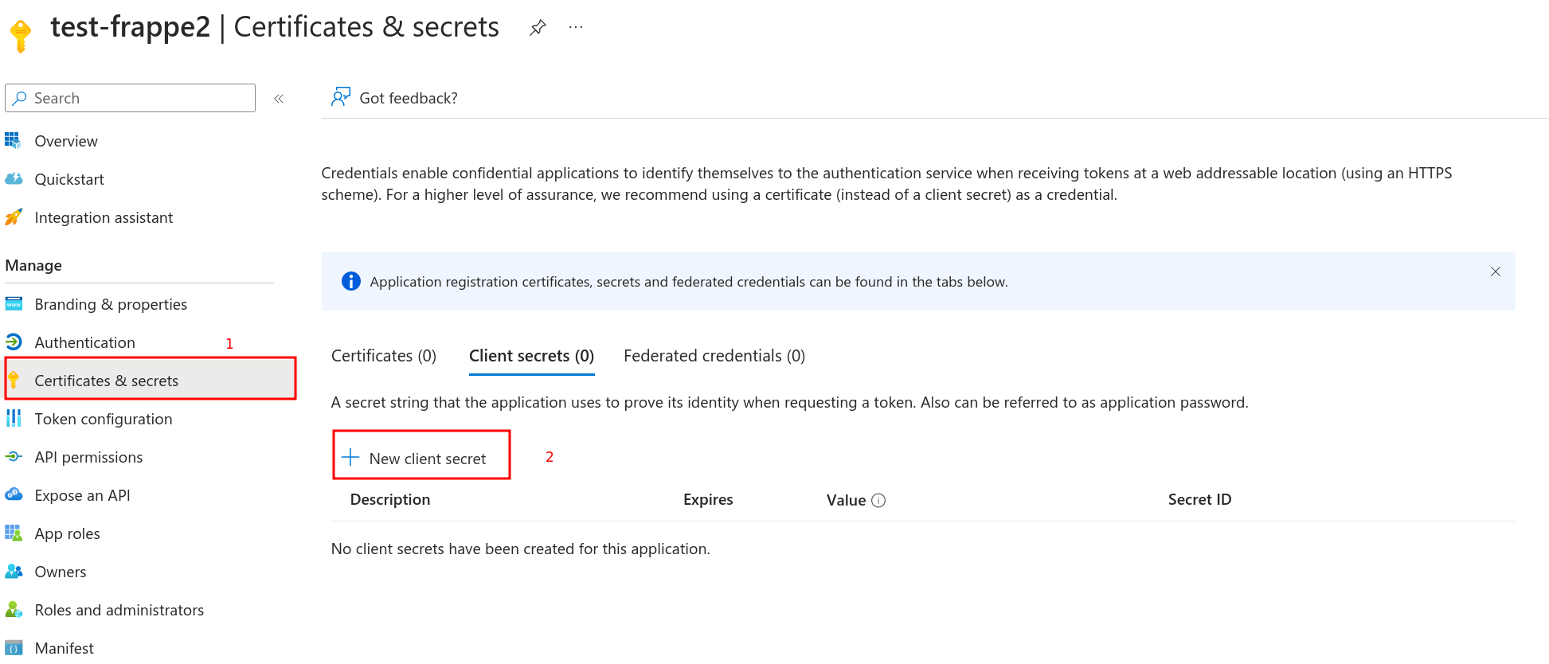Select Certificates & secrets in sidebar
This screenshot has height=664, width=1549.
151,381
